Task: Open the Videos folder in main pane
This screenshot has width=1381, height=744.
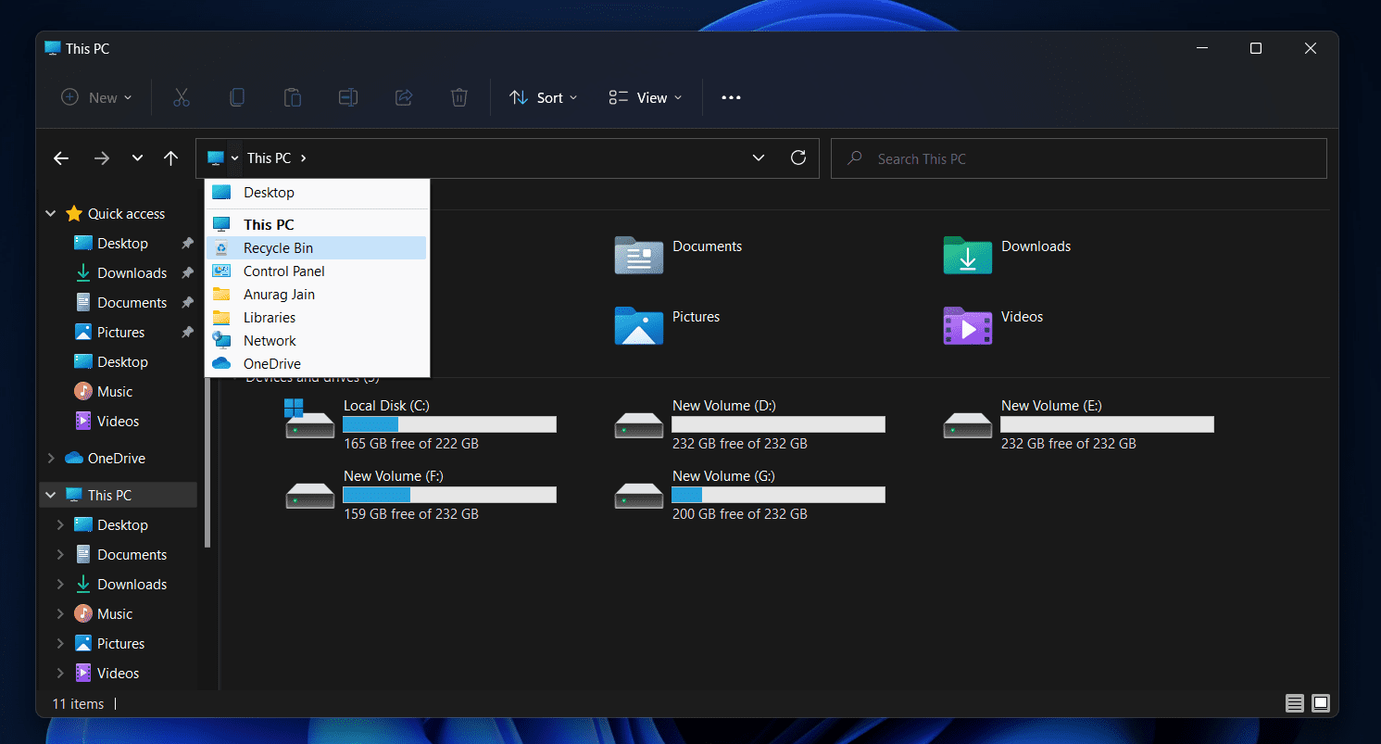Action: pos(967,325)
